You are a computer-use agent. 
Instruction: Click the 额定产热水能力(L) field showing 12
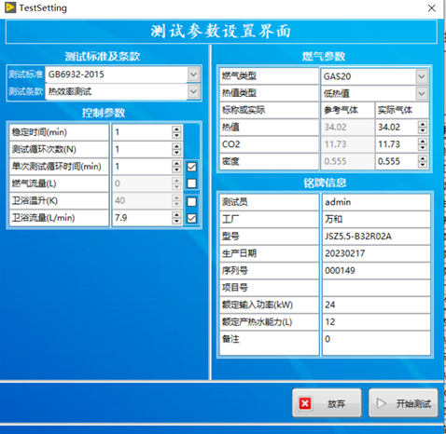[x=376, y=321]
